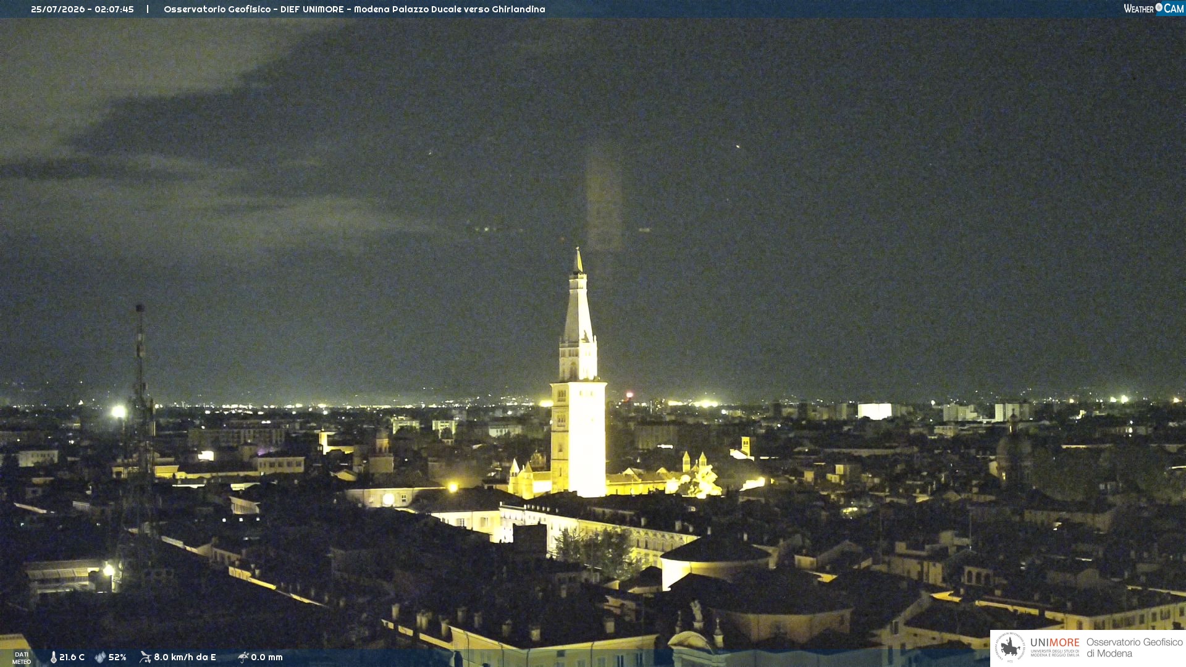Viewport: 1186px width, 667px height.
Task: Click the 21.6 C temperature value
Action: tap(72, 657)
